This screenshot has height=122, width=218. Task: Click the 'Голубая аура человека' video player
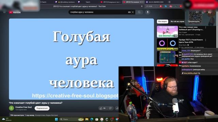(x=81, y=59)
